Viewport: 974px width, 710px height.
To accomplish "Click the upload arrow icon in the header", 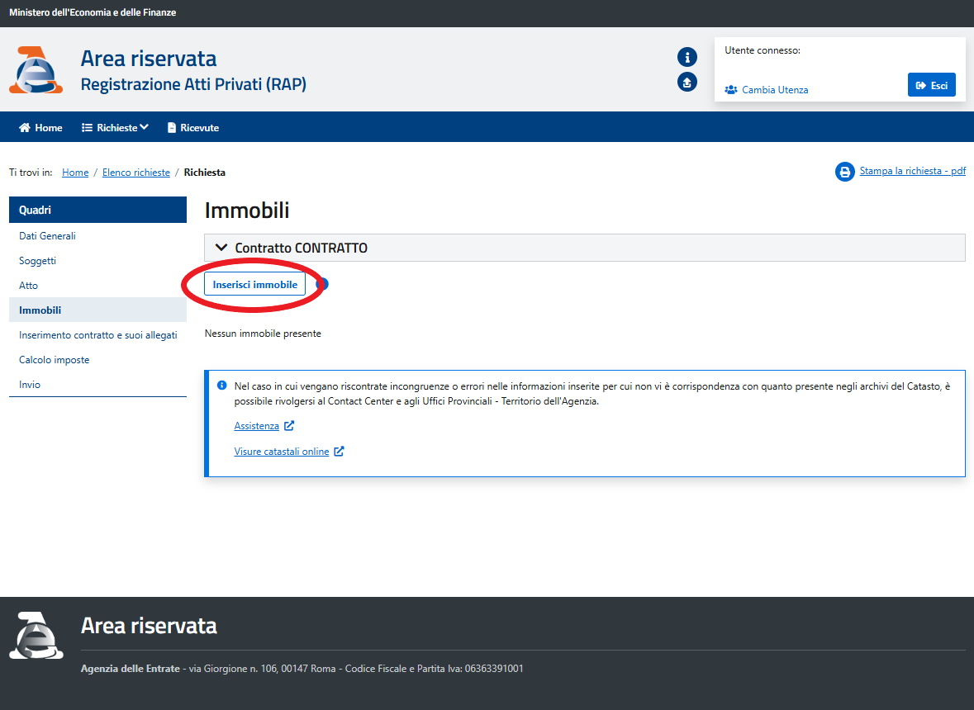I will coord(687,82).
